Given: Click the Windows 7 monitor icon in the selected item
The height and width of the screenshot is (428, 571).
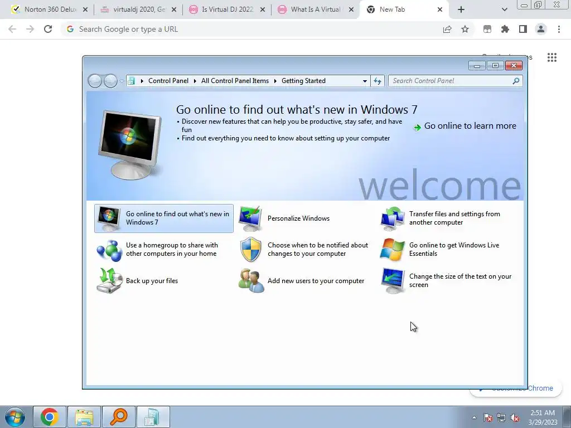Looking at the screenshot, I should pyautogui.click(x=109, y=218).
